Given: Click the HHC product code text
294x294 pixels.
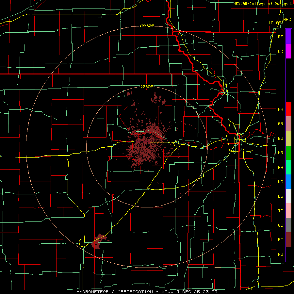Looking at the screenshot, I should pyautogui.click(x=287, y=20).
